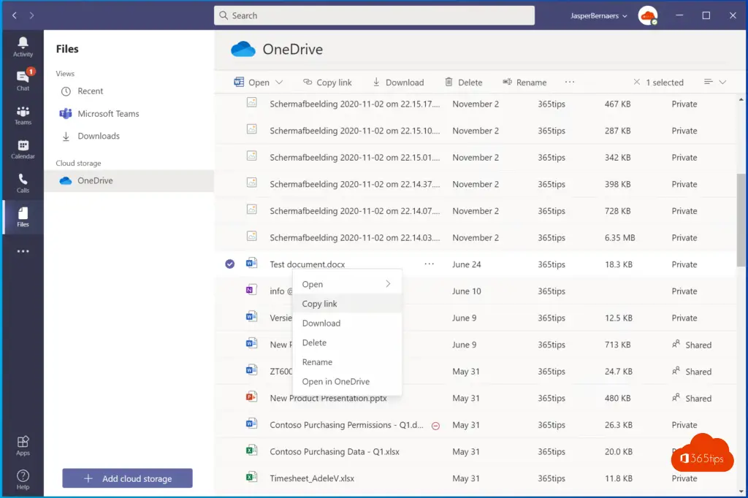Open the Calendar app icon

23,149
